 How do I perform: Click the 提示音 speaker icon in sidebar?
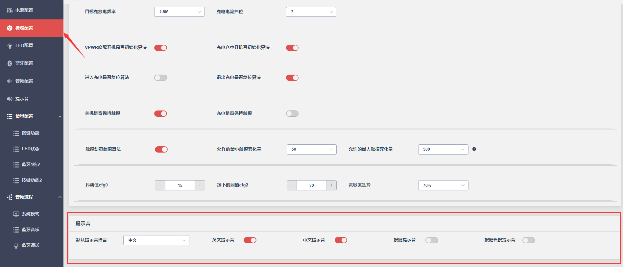click(10, 99)
